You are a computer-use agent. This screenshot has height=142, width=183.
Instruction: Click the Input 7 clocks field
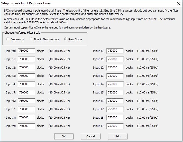click(26, 109)
